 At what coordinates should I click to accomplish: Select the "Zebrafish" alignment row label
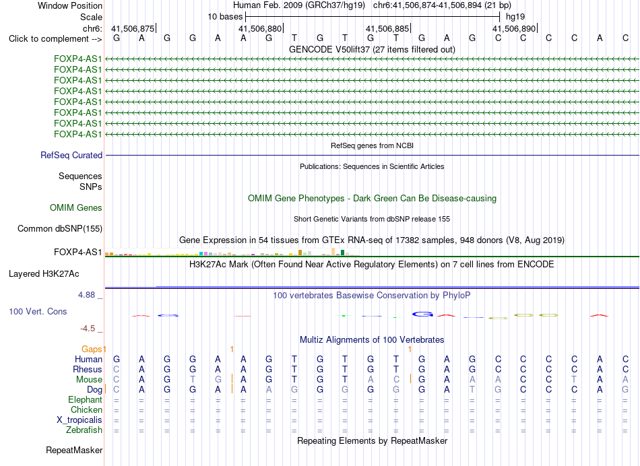(x=84, y=430)
